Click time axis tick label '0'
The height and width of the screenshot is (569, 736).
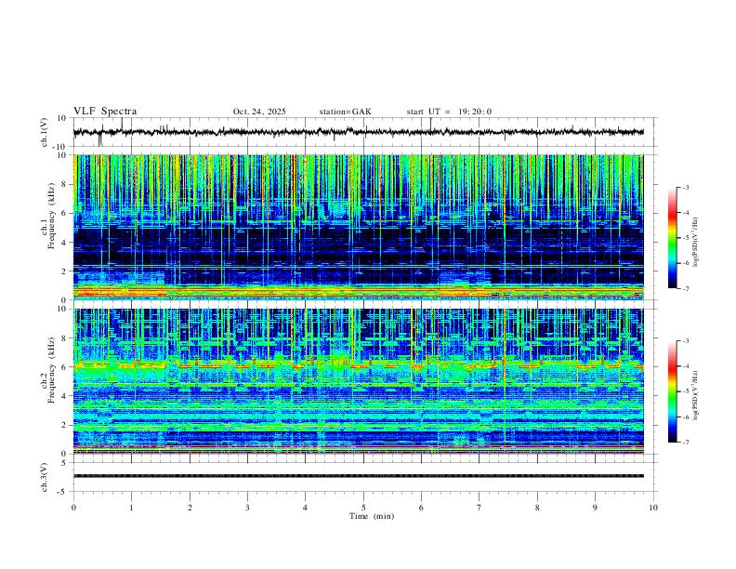[x=73, y=508]
